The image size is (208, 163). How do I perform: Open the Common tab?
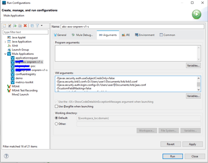click(x=167, y=35)
